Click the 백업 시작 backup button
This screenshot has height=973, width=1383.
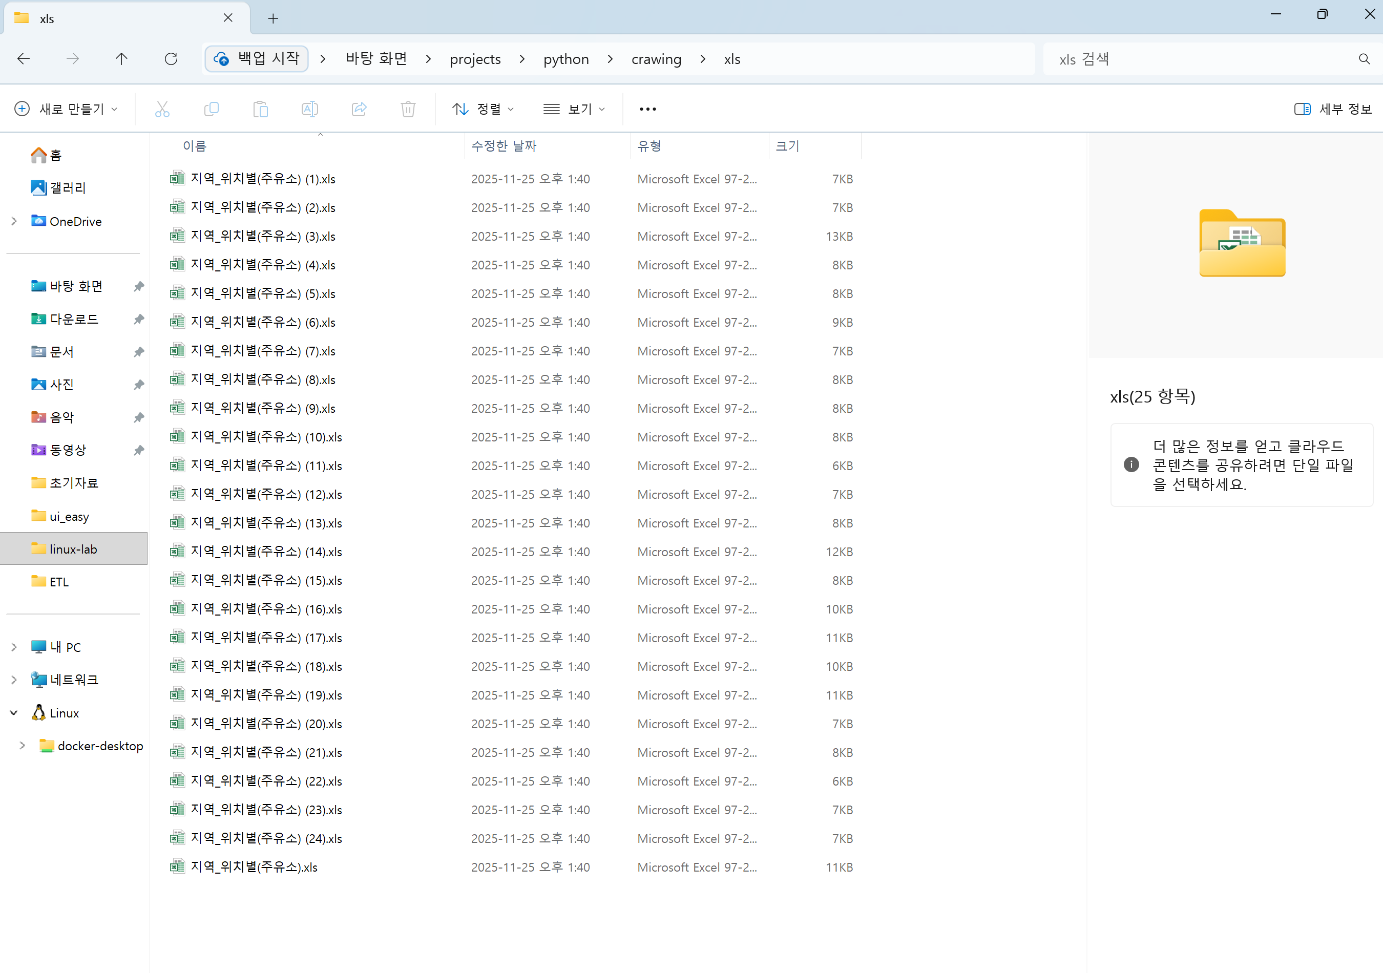tap(257, 58)
